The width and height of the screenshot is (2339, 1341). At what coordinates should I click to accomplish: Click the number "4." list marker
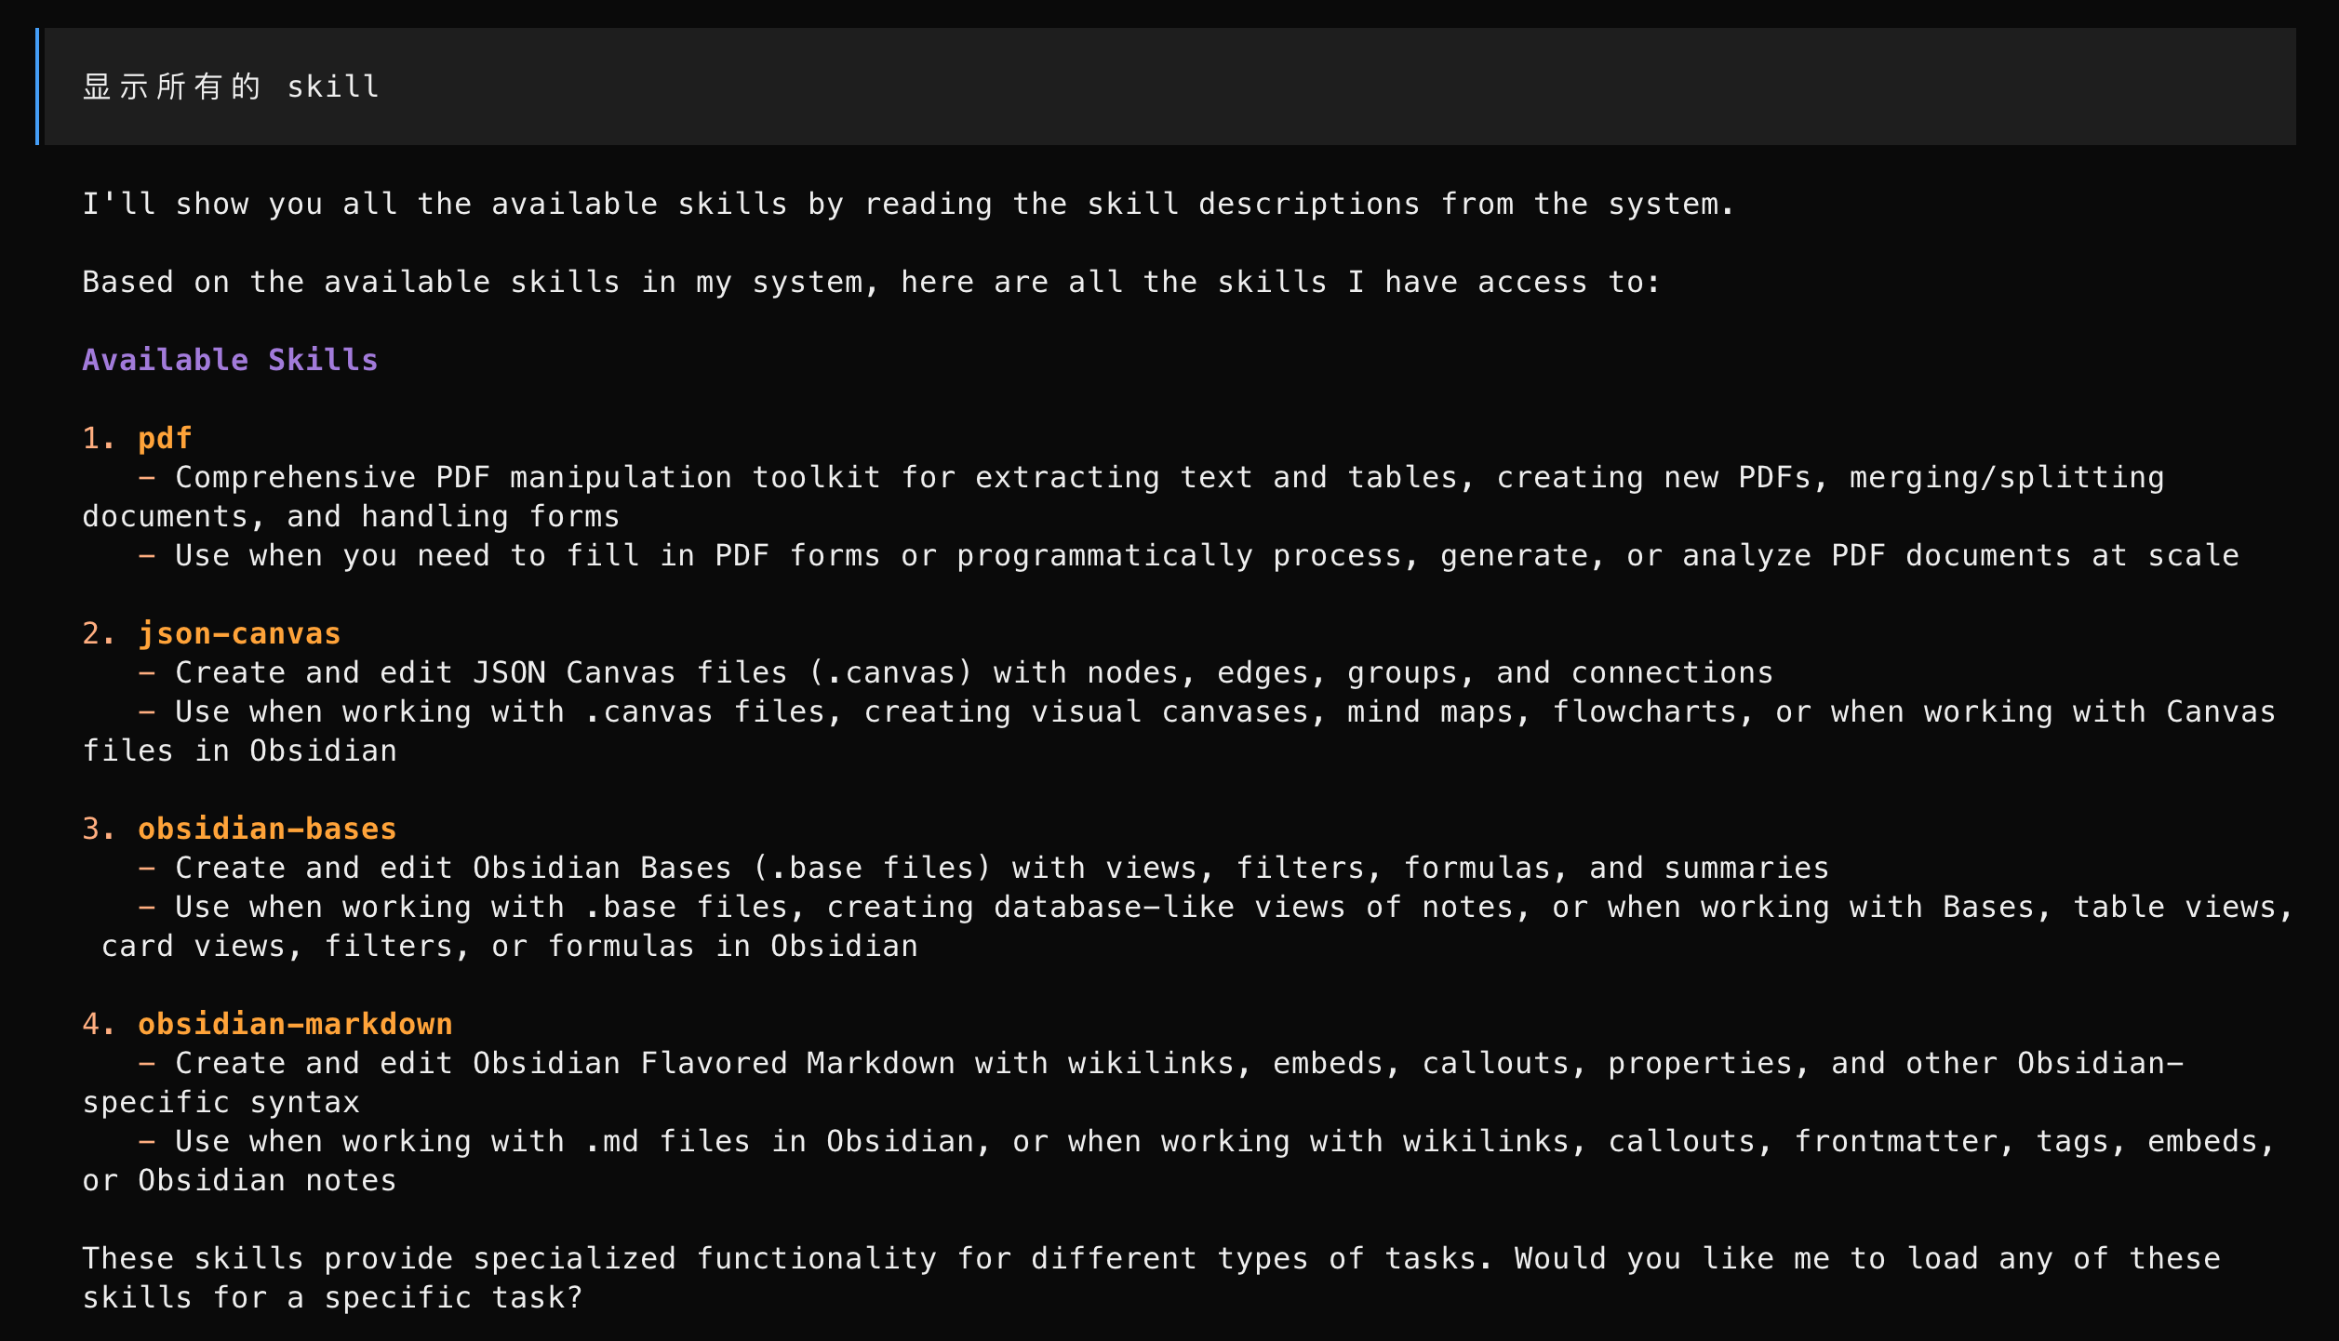(x=99, y=1024)
